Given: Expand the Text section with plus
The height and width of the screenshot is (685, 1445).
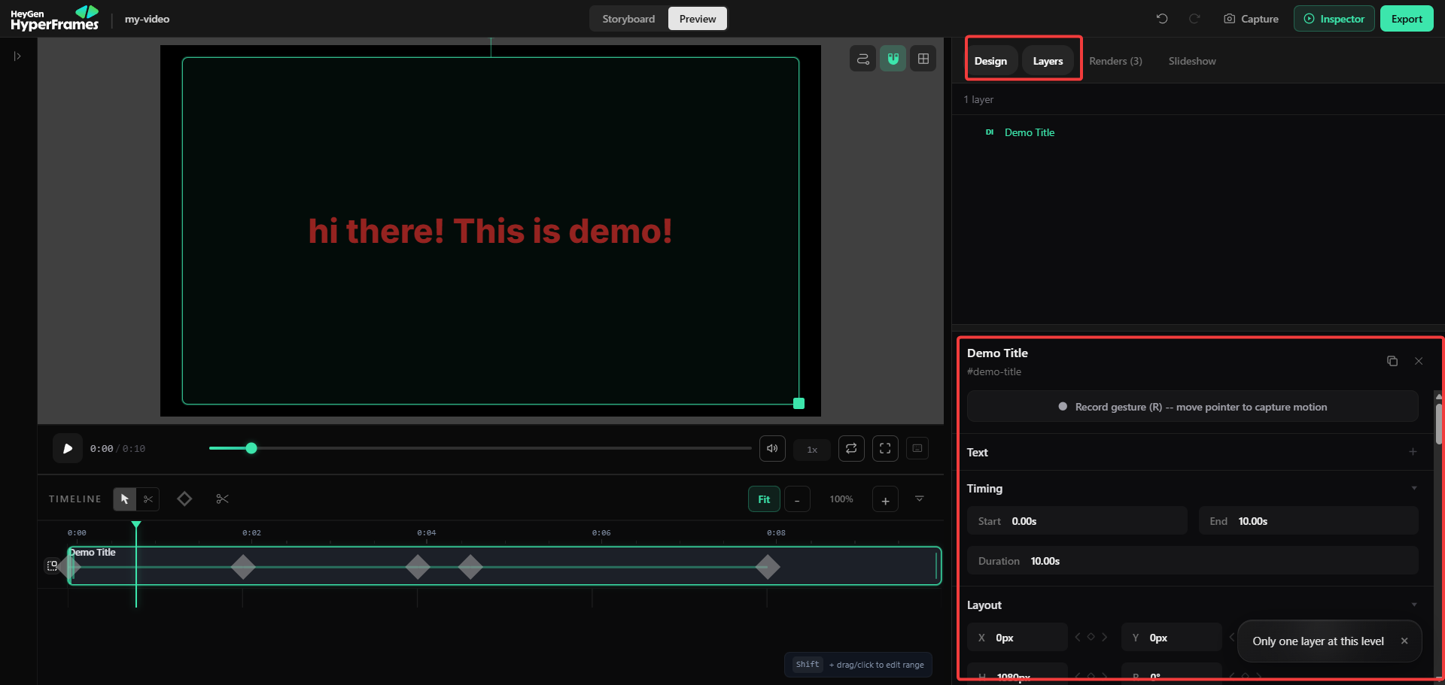Looking at the screenshot, I should [x=1413, y=452].
